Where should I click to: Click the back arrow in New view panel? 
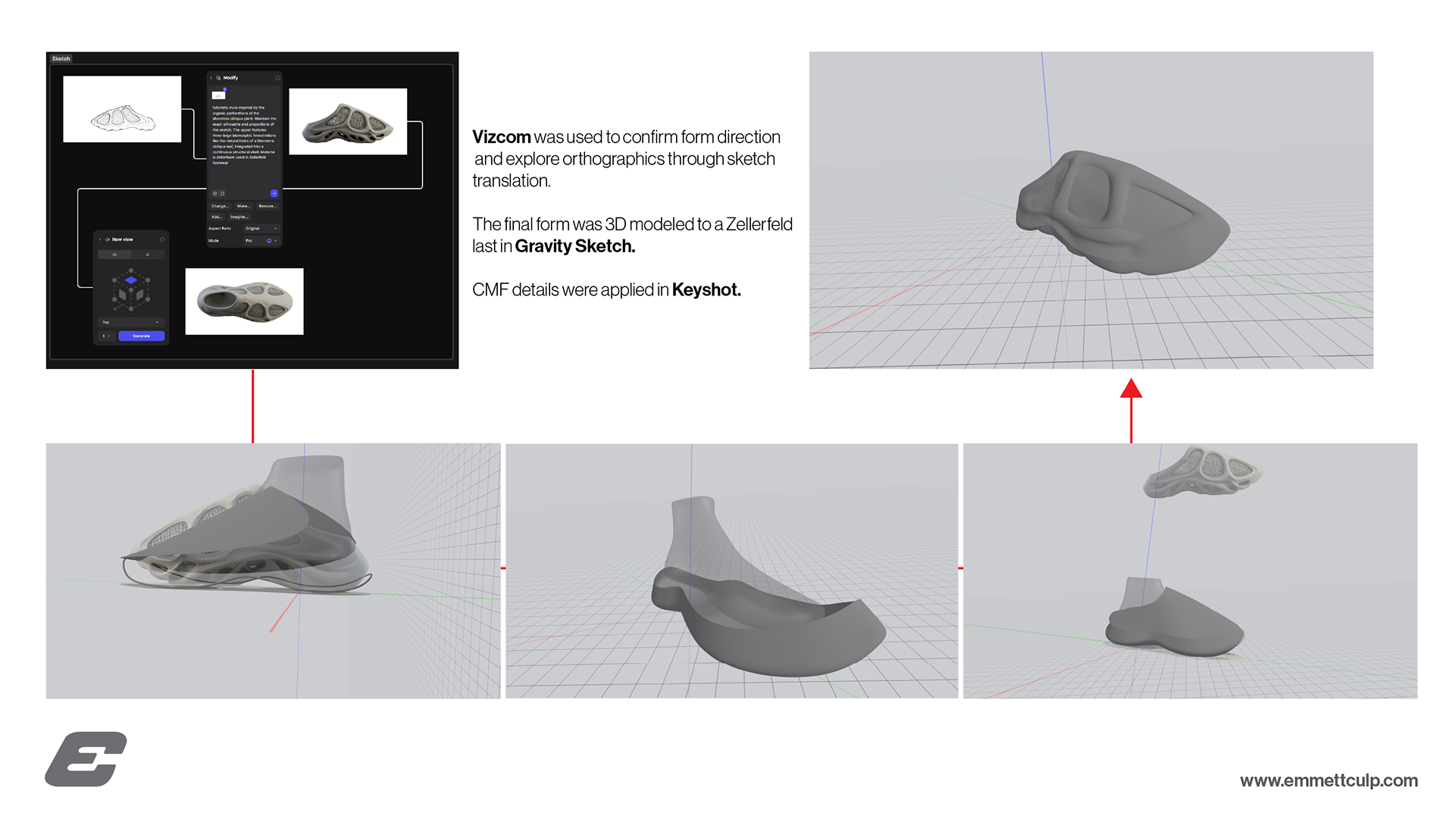(x=100, y=239)
